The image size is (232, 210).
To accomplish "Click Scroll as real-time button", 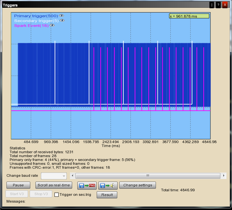I will 54,185.
